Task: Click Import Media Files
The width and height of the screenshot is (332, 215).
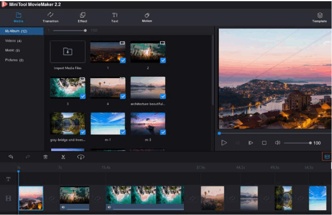Action: point(67,52)
